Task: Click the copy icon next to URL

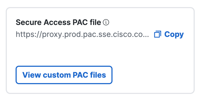Action: 158,34
